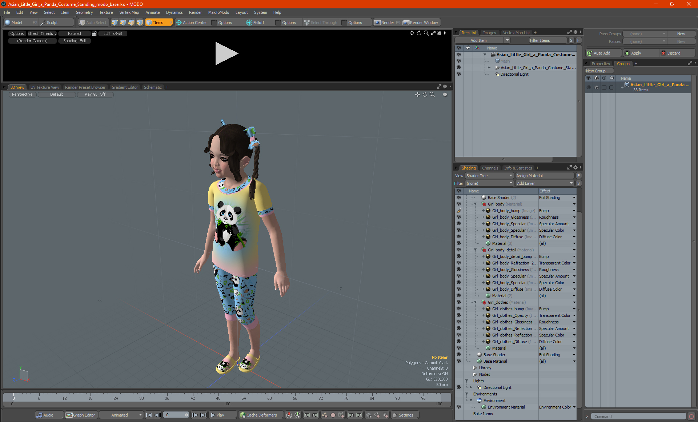Viewport: 698px width, 422px height.
Task: Open the Sculpt tool layout
Action: tap(52, 23)
